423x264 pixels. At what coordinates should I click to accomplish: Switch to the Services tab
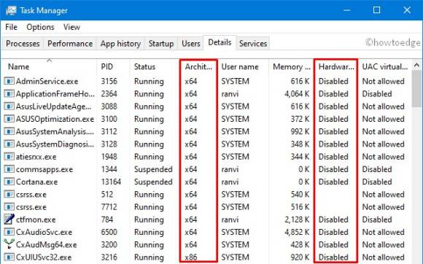[x=253, y=44]
